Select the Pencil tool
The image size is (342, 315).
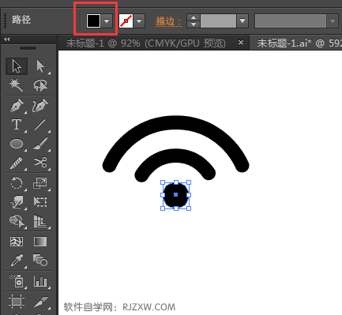17,163
